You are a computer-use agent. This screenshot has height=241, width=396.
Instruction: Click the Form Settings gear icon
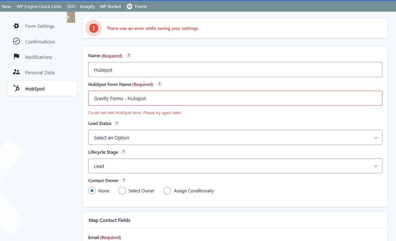(x=16, y=26)
